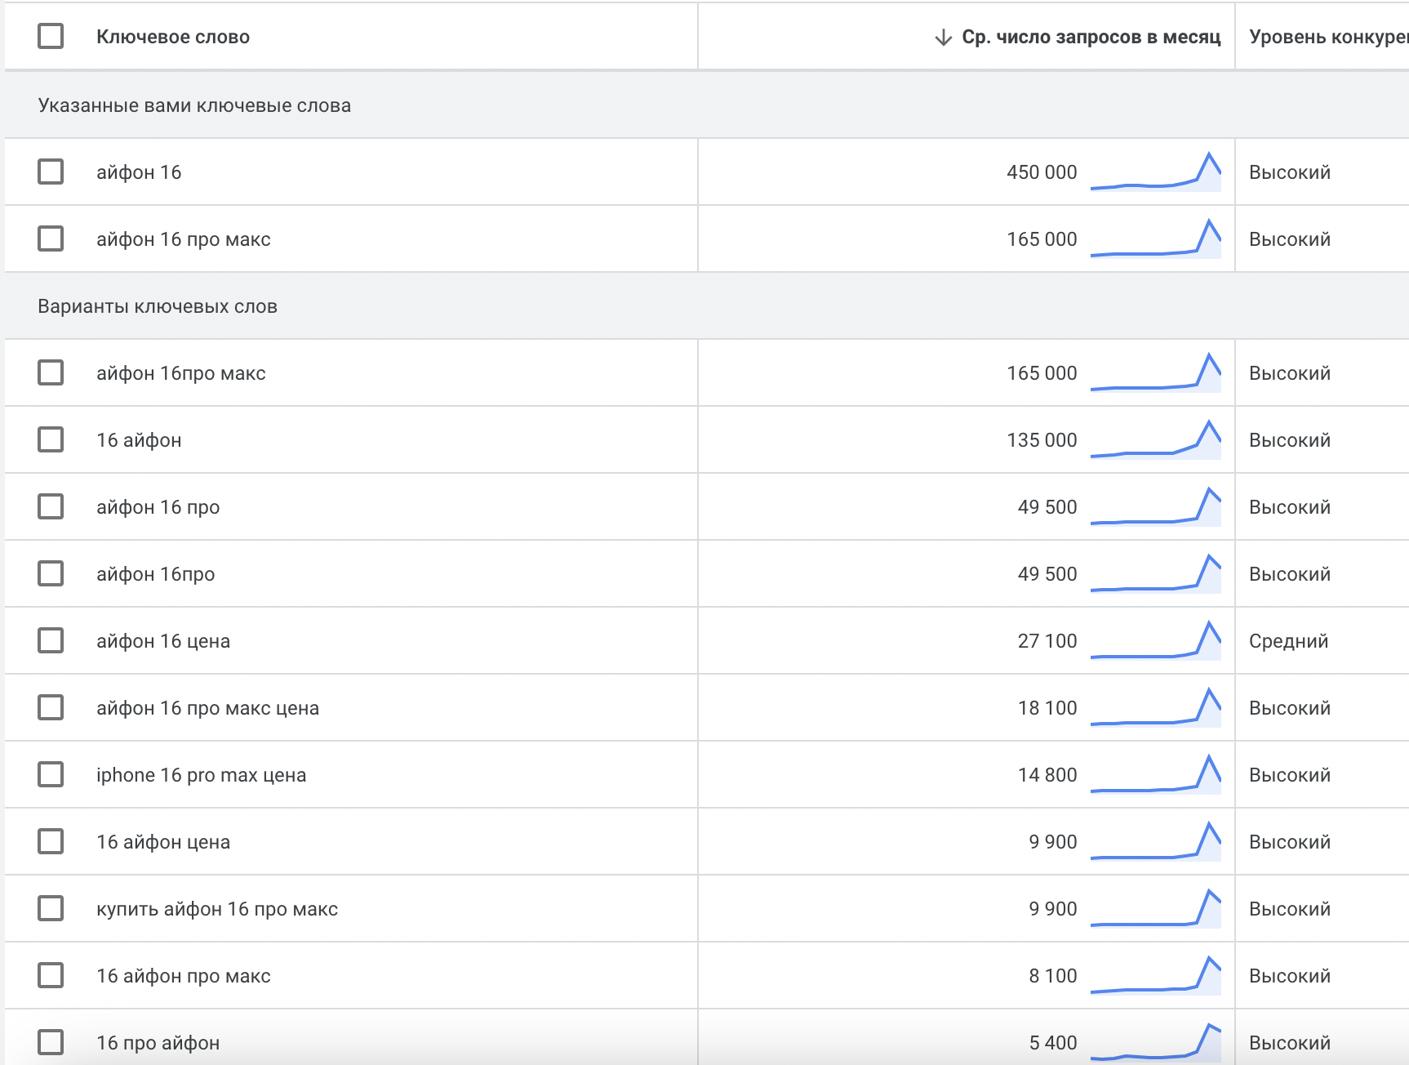Screen dimensions: 1409x1065
Task: Click the Ключевое слово column header
Action: (173, 37)
